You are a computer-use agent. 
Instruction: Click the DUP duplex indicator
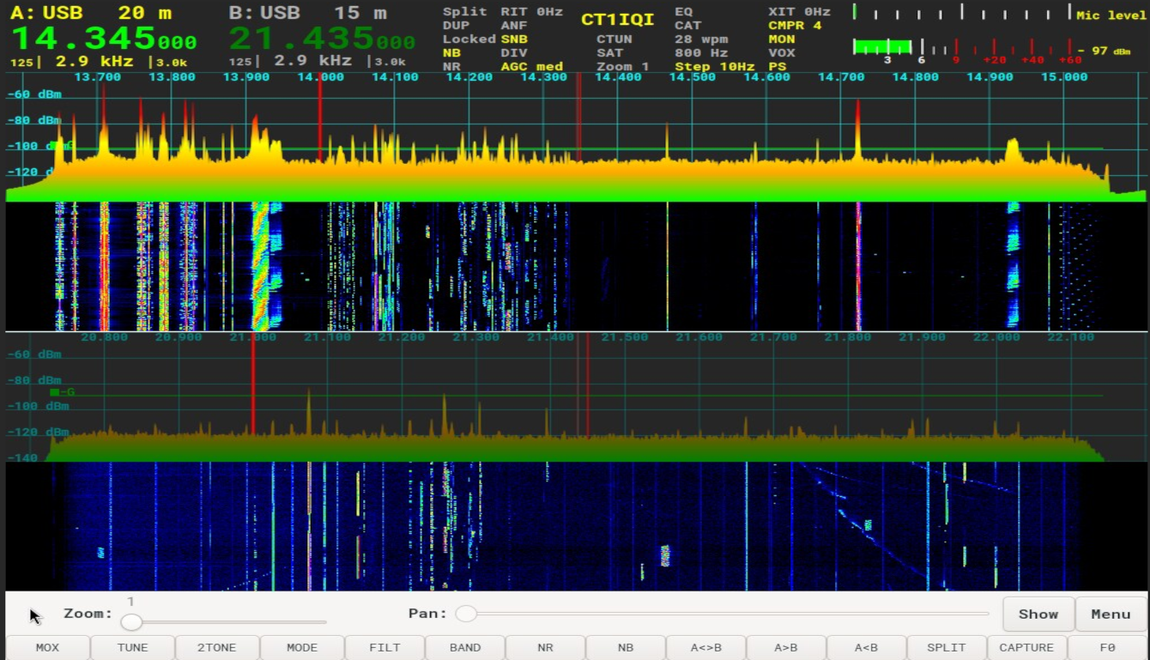coord(456,25)
